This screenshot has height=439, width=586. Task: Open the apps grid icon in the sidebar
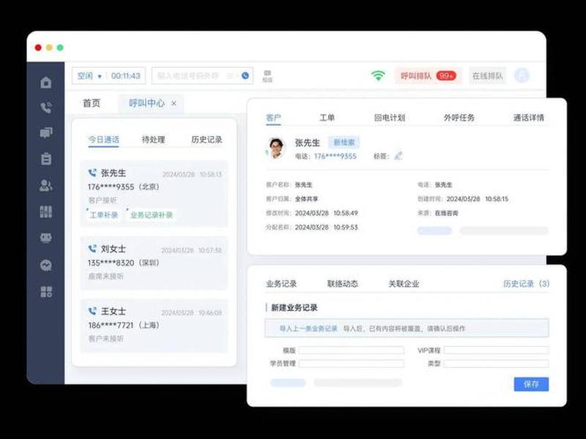45,291
